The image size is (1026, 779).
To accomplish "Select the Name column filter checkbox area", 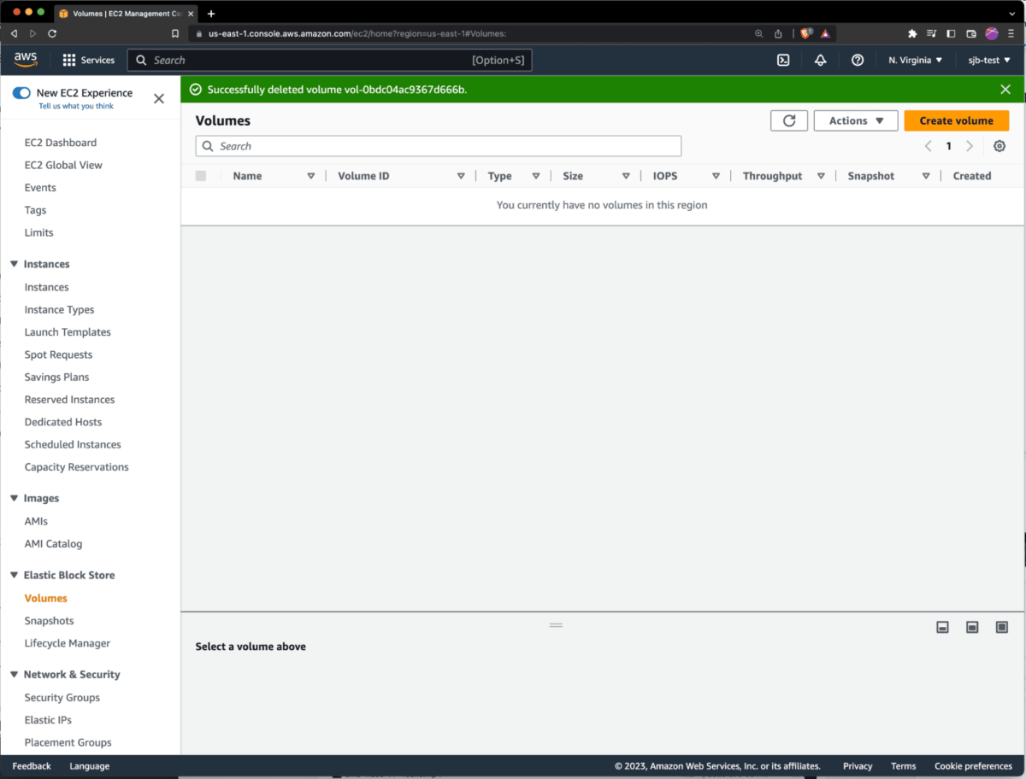I will [x=309, y=175].
